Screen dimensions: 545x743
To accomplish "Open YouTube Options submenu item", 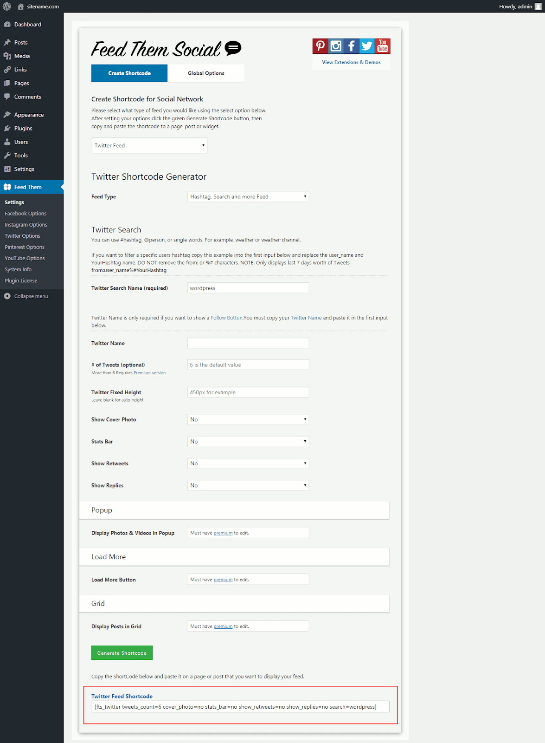I will pyautogui.click(x=25, y=258).
